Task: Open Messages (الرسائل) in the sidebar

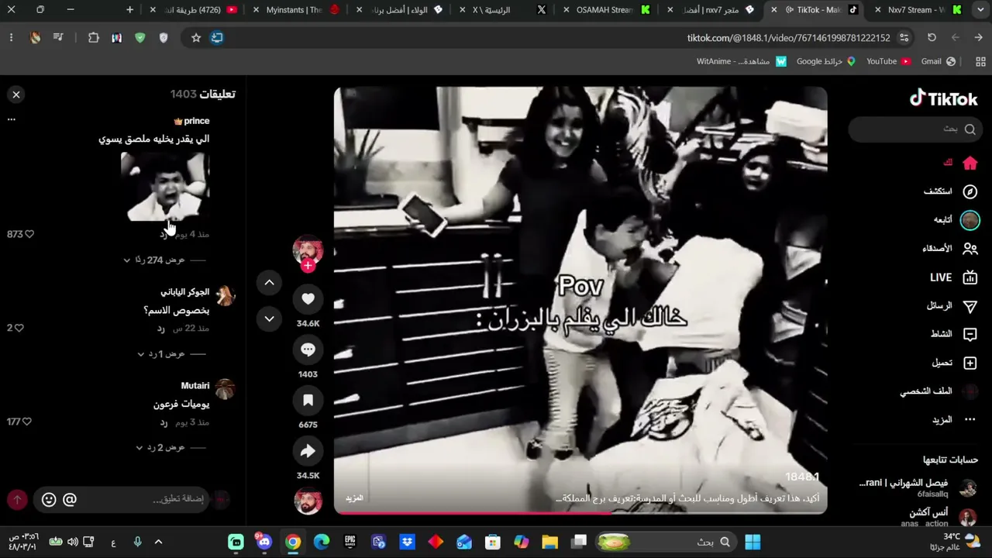Action: pyautogui.click(x=952, y=306)
